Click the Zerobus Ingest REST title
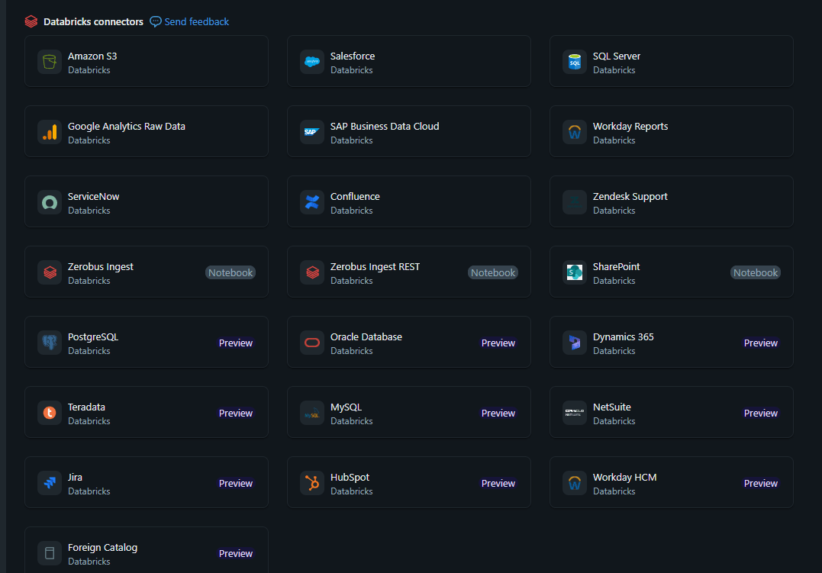The image size is (822, 573). coord(375,267)
